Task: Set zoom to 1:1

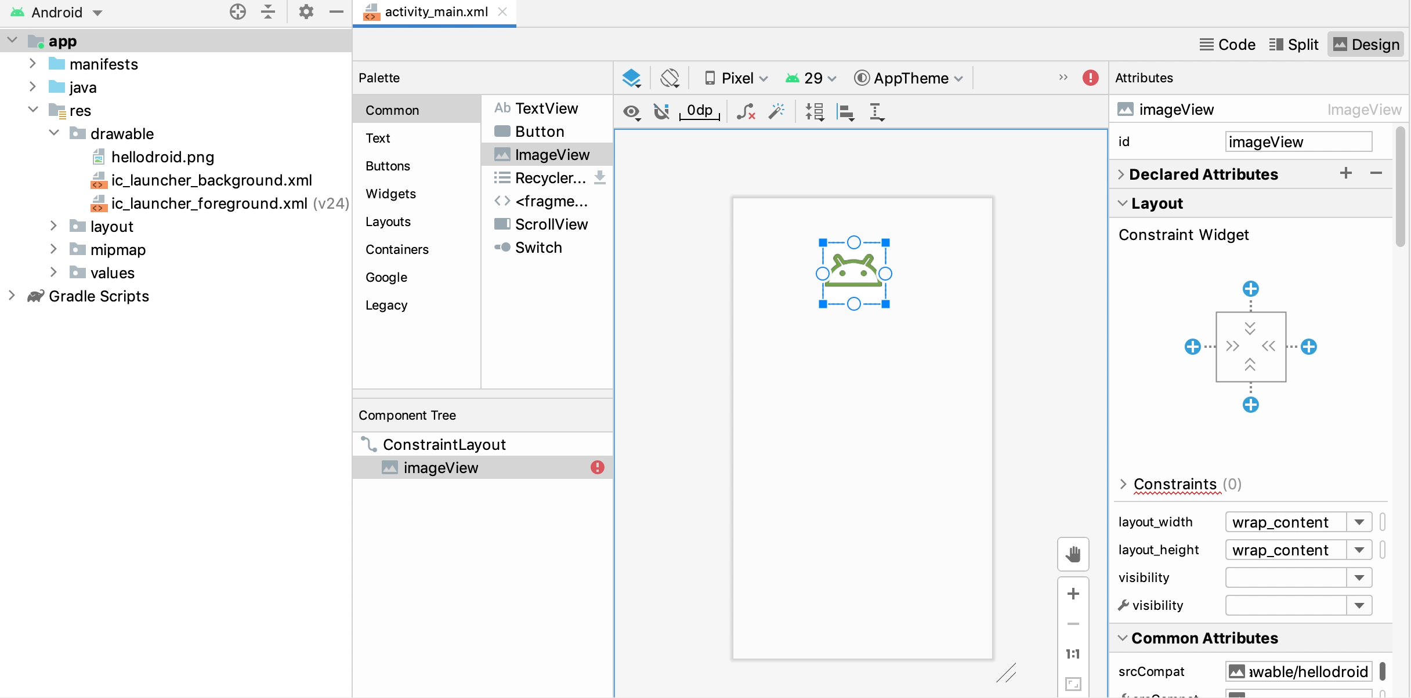Action: pos(1073,654)
